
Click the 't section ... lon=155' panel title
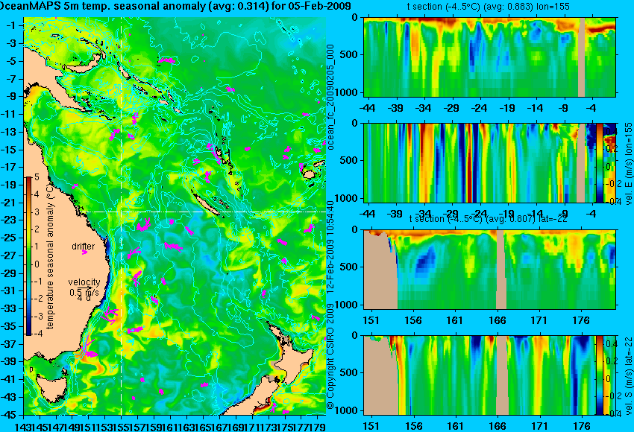point(488,7)
